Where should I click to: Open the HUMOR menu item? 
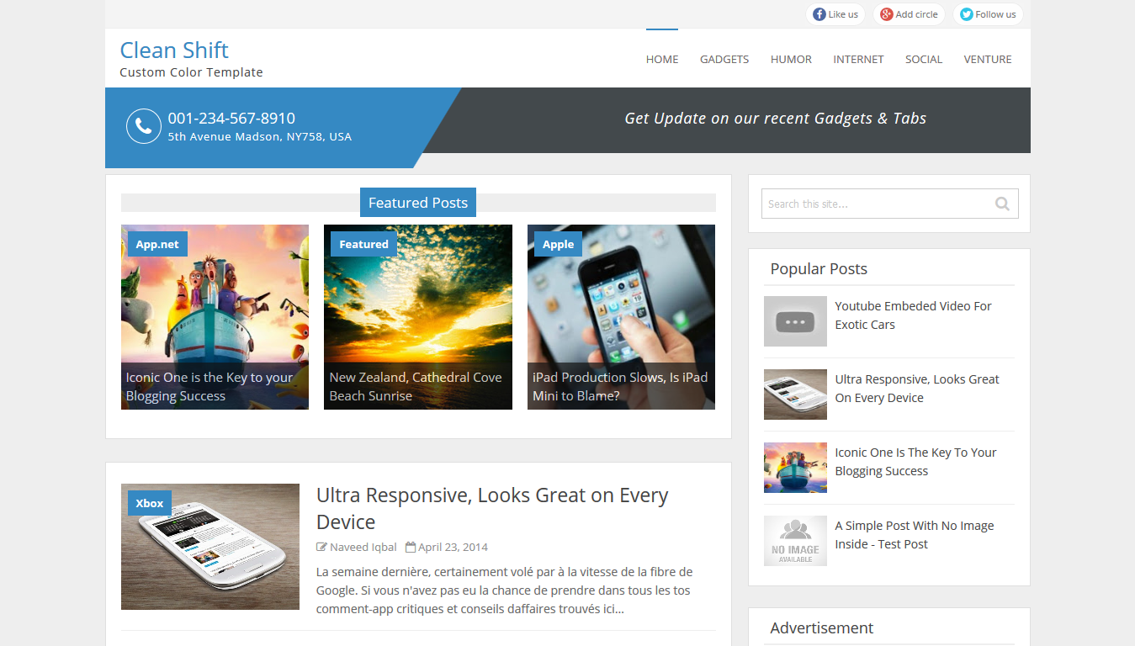tap(791, 59)
